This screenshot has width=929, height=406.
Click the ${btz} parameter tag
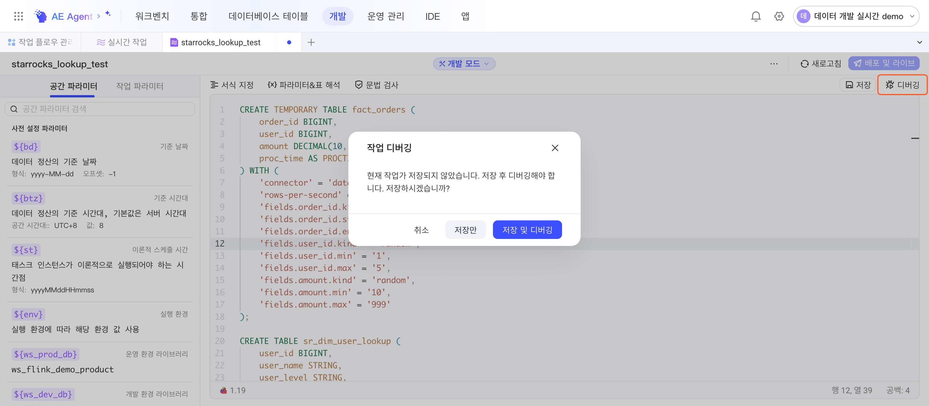pyautogui.click(x=28, y=198)
